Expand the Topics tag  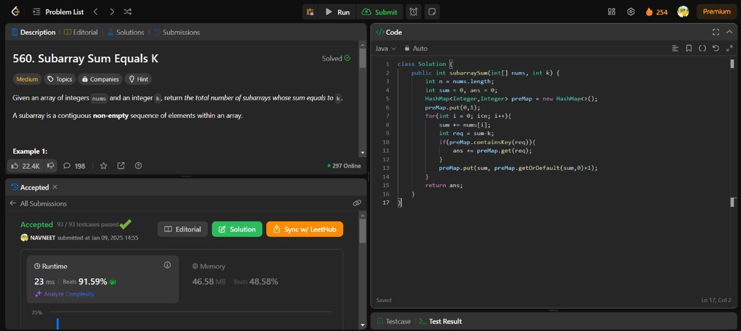(60, 79)
